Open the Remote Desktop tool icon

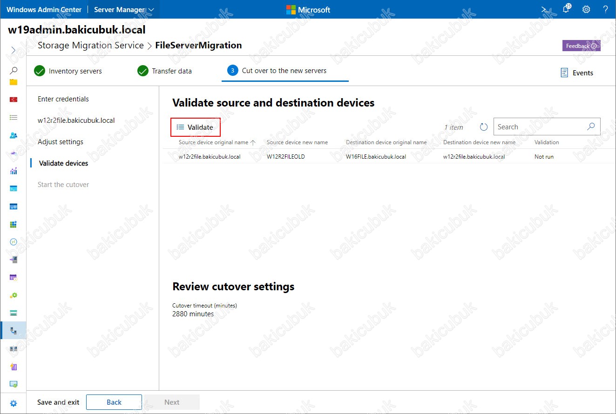pos(14,242)
